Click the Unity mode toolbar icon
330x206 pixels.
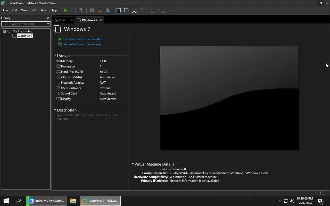tap(142, 10)
